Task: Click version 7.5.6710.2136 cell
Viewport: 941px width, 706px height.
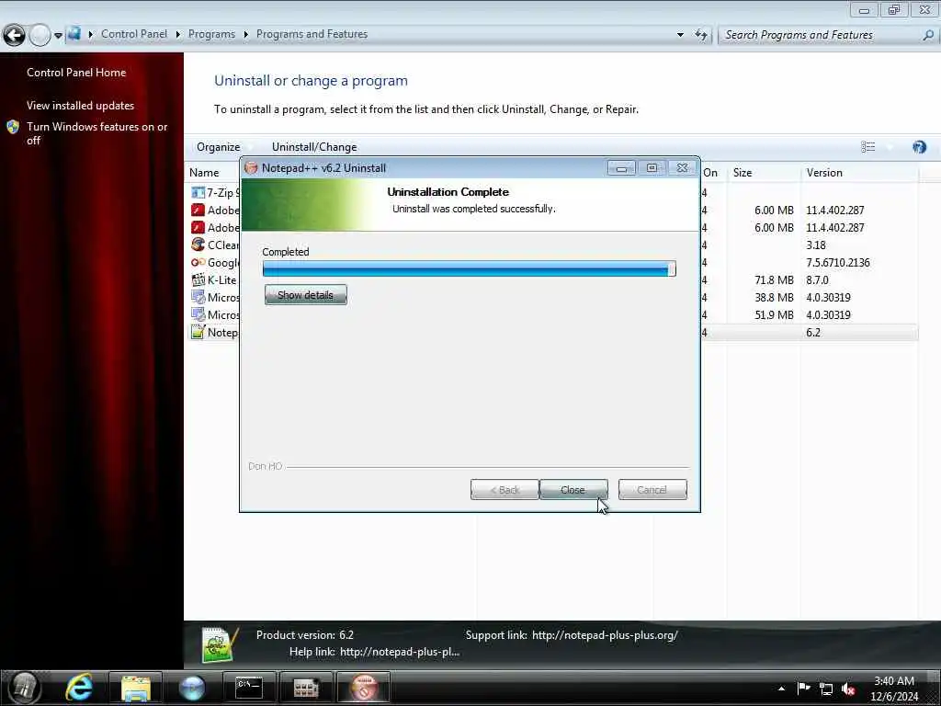Action: coord(838,262)
